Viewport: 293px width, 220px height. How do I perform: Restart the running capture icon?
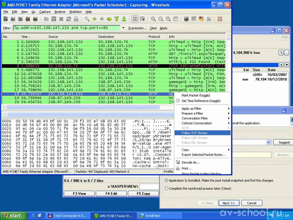tap(35, 19)
